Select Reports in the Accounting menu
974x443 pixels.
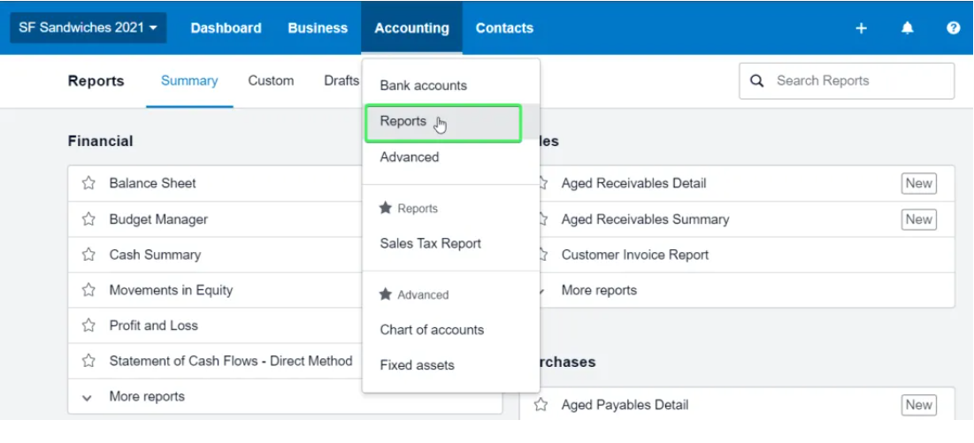point(403,122)
